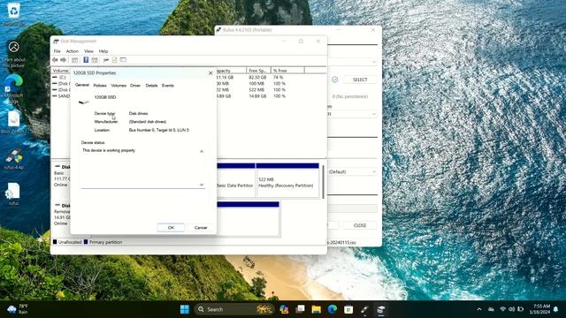Click the CLOSE button in Rufus
566x318 pixels.
[360, 225]
